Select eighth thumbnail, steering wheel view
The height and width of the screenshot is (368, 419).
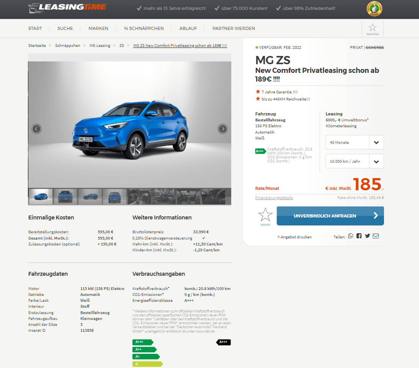click(213, 197)
